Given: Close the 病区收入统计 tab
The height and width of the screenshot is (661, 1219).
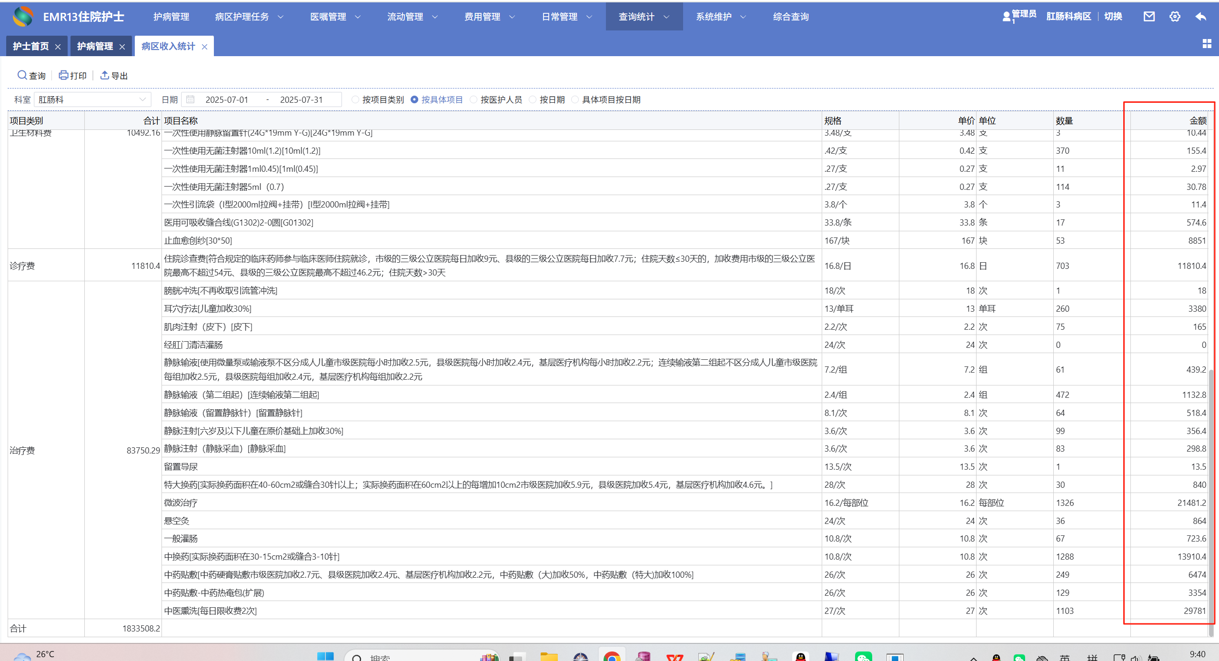Looking at the screenshot, I should tap(205, 47).
